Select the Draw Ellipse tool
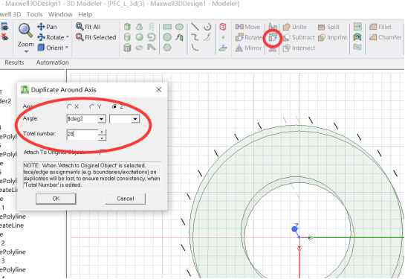 180,27
